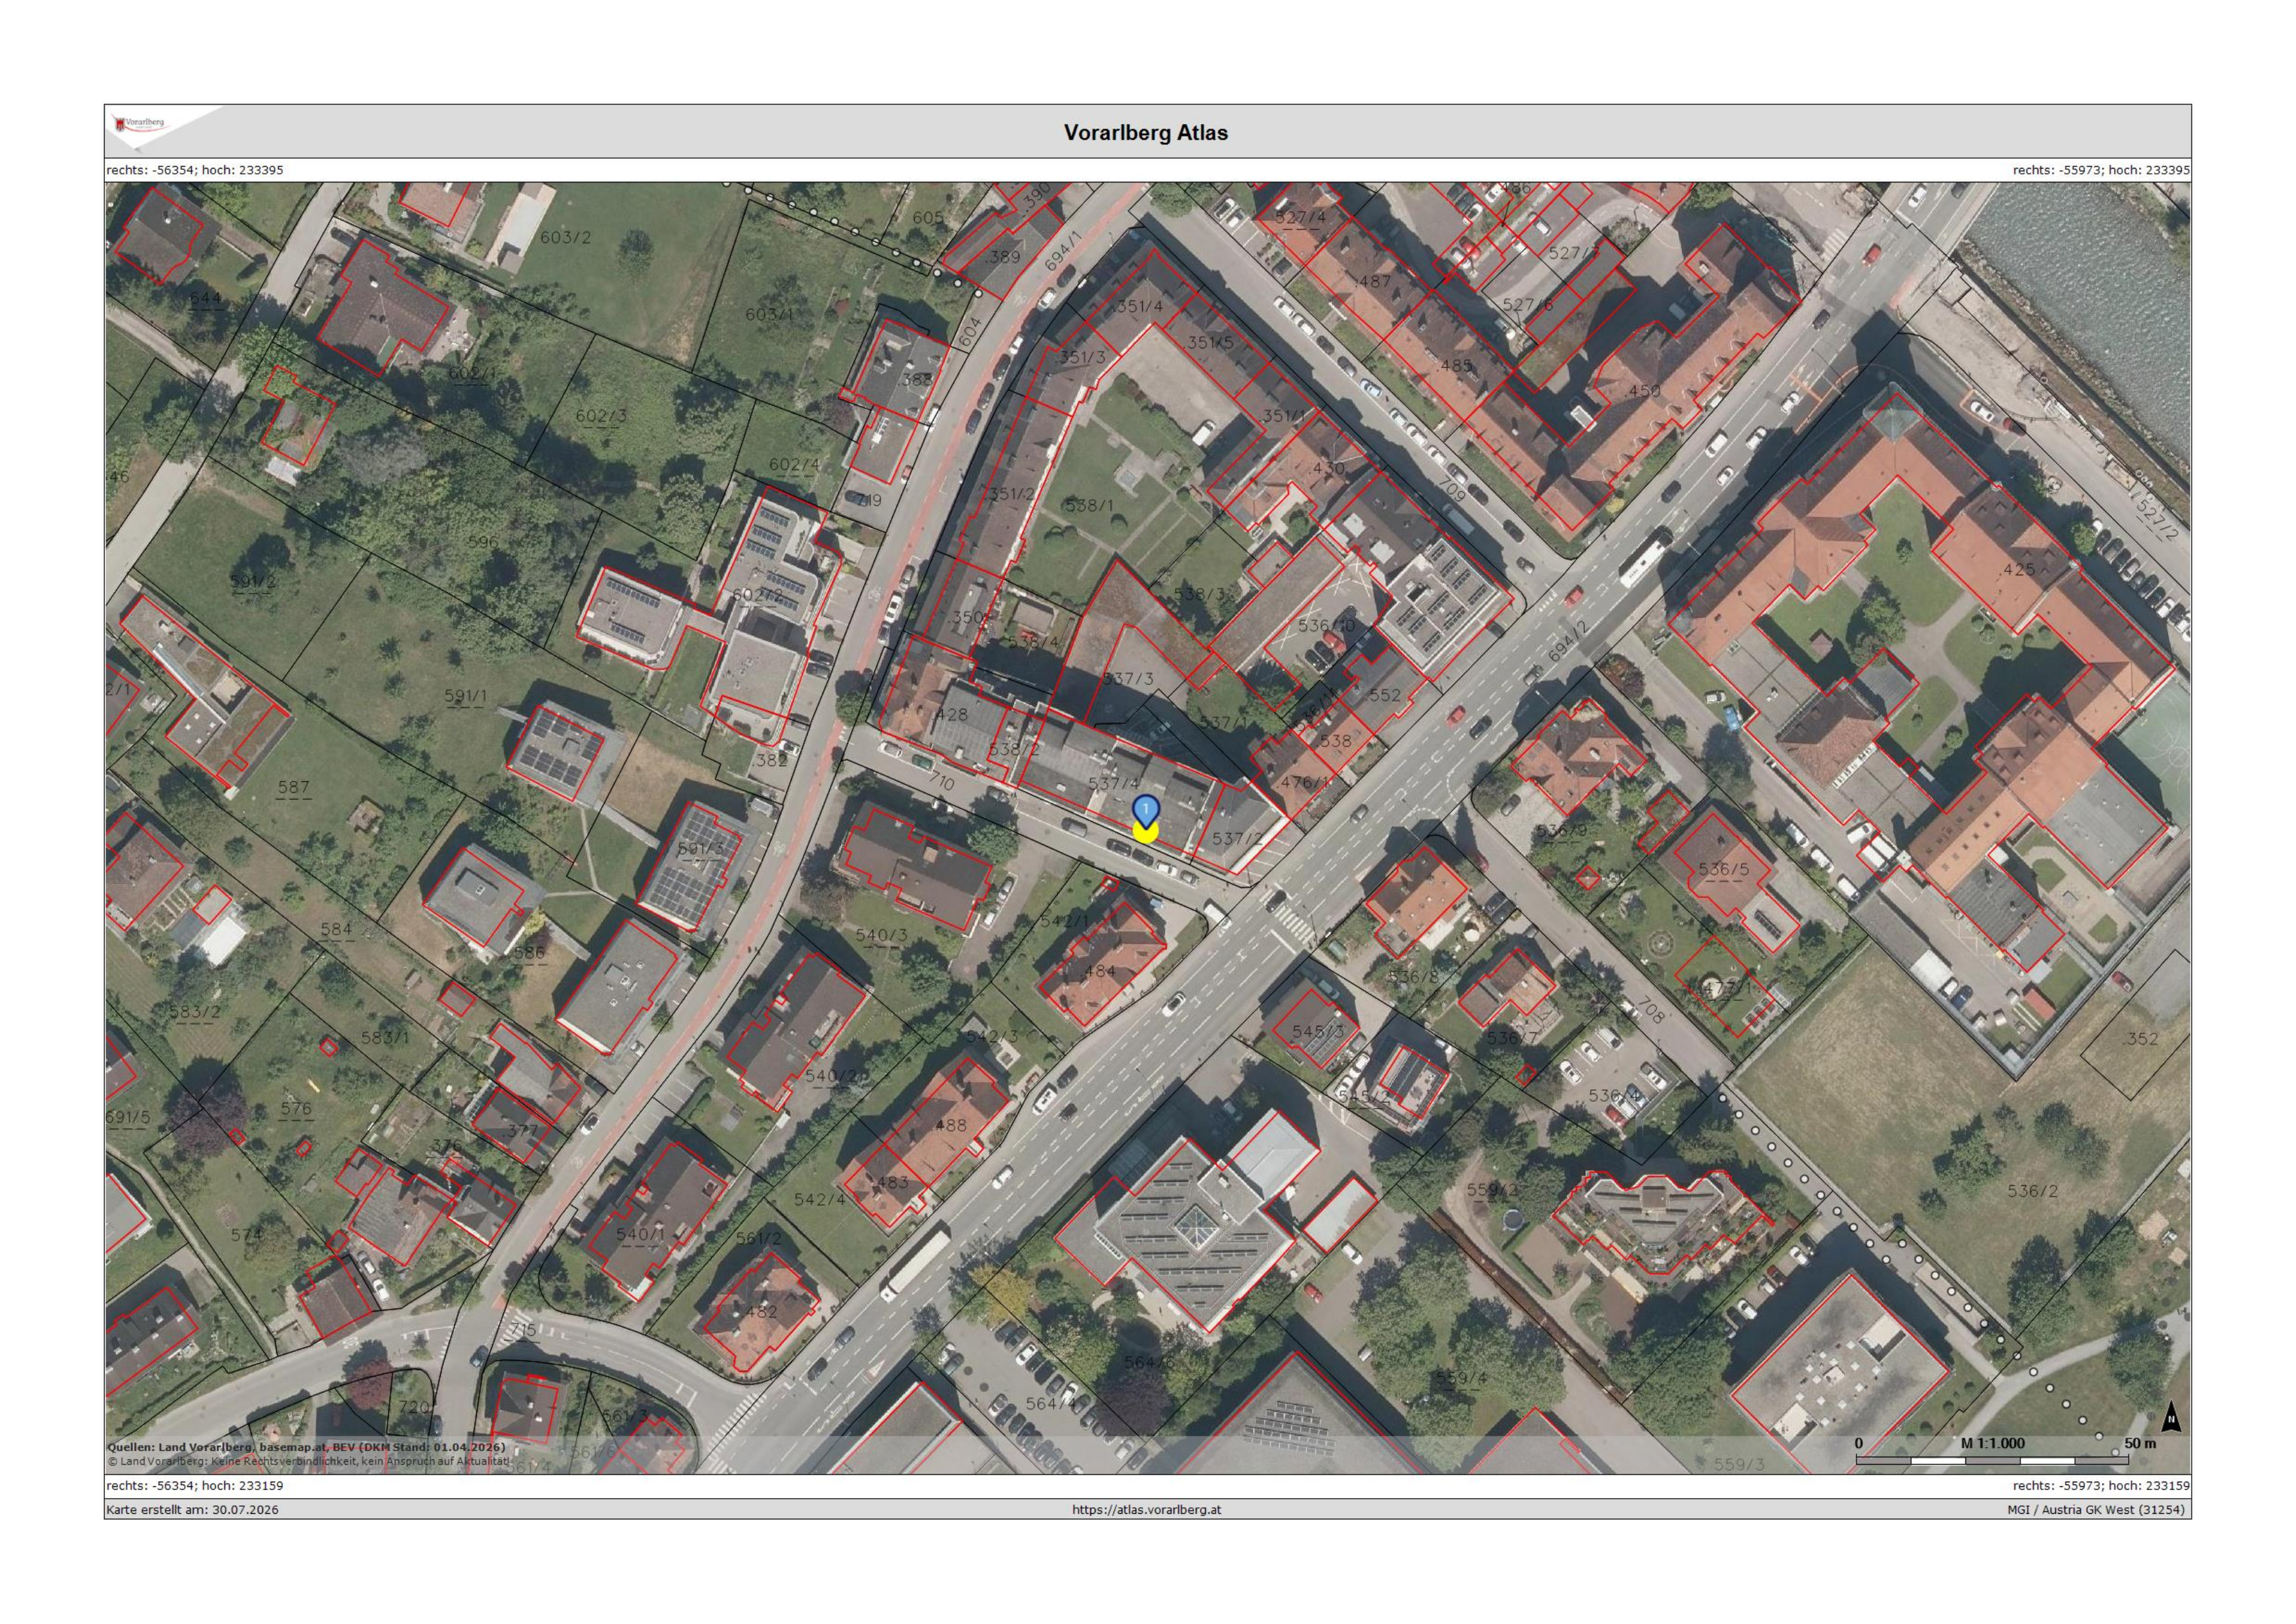This screenshot has height=1624, width=2296.
Task: Select the 'MGI / Austria GK West (31254)' text
Action: click(2097, 1509)
